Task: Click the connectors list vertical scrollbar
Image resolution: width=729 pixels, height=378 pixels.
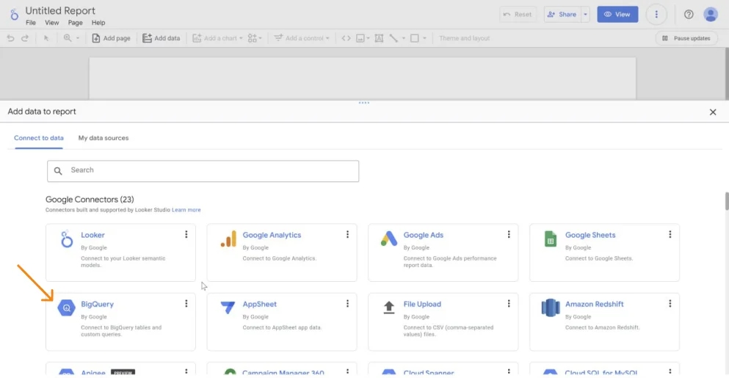Action: pos(727,201)
